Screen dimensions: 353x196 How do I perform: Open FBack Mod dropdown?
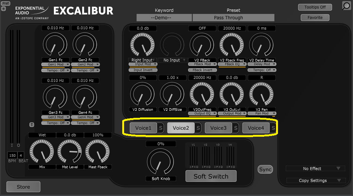[x=203, y=64]
